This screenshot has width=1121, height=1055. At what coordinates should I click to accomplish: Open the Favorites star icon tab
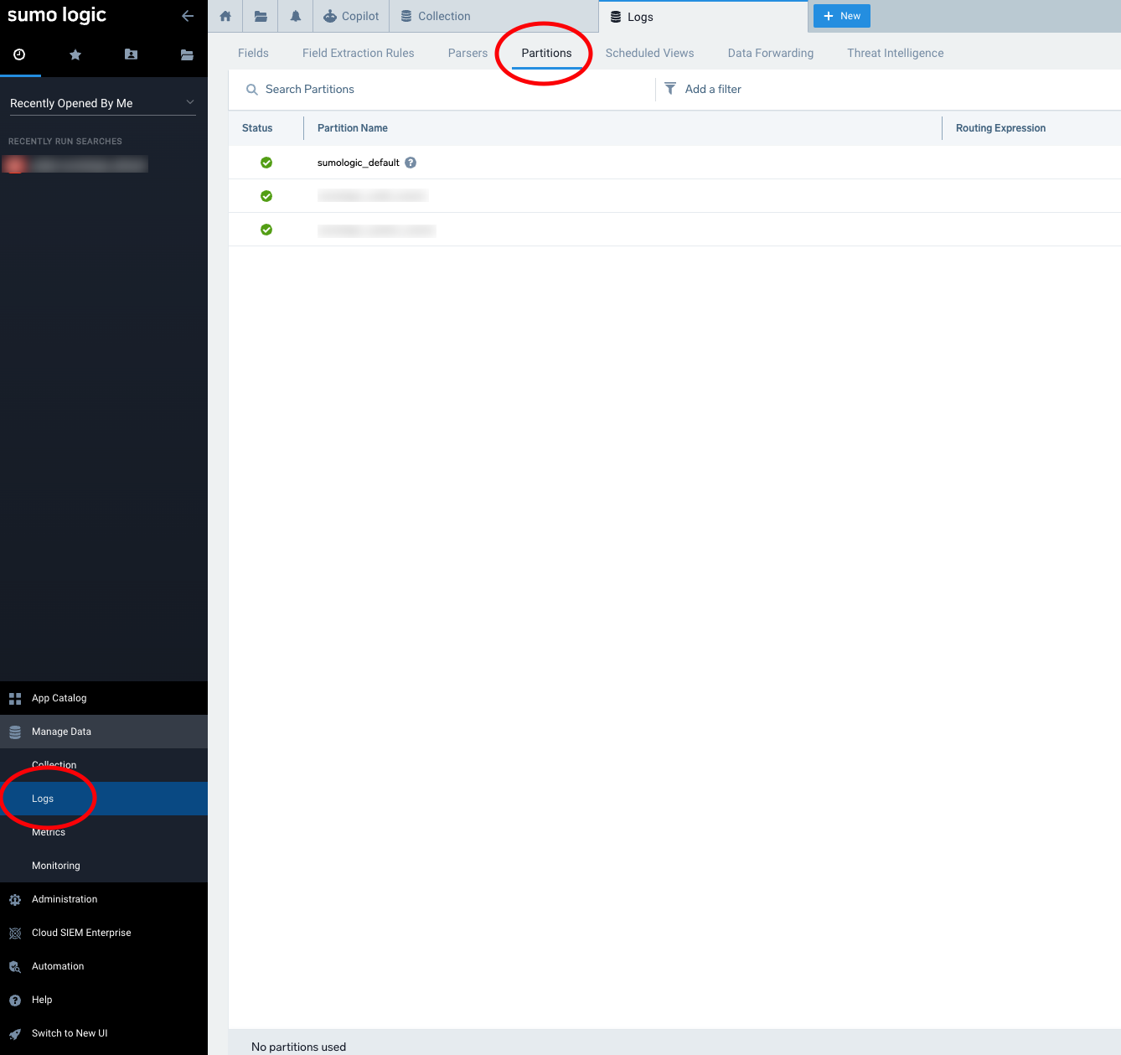point(75,54)
